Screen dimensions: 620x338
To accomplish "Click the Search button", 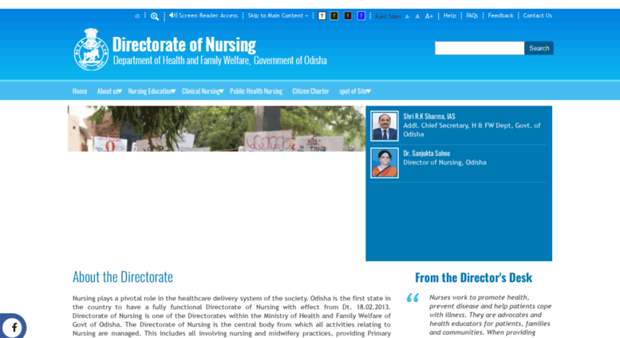I will click(x=539, y=48).
